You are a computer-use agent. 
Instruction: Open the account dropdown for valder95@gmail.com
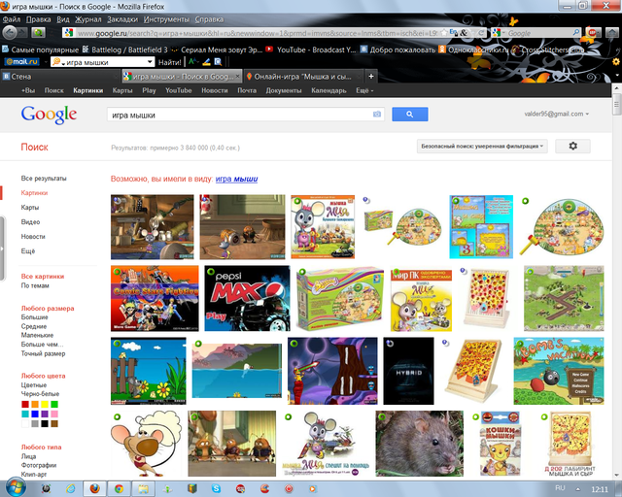click(556, 114)
